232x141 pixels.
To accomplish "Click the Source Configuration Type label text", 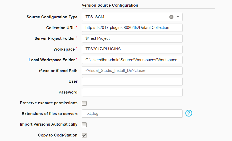I will click(52, 17).
